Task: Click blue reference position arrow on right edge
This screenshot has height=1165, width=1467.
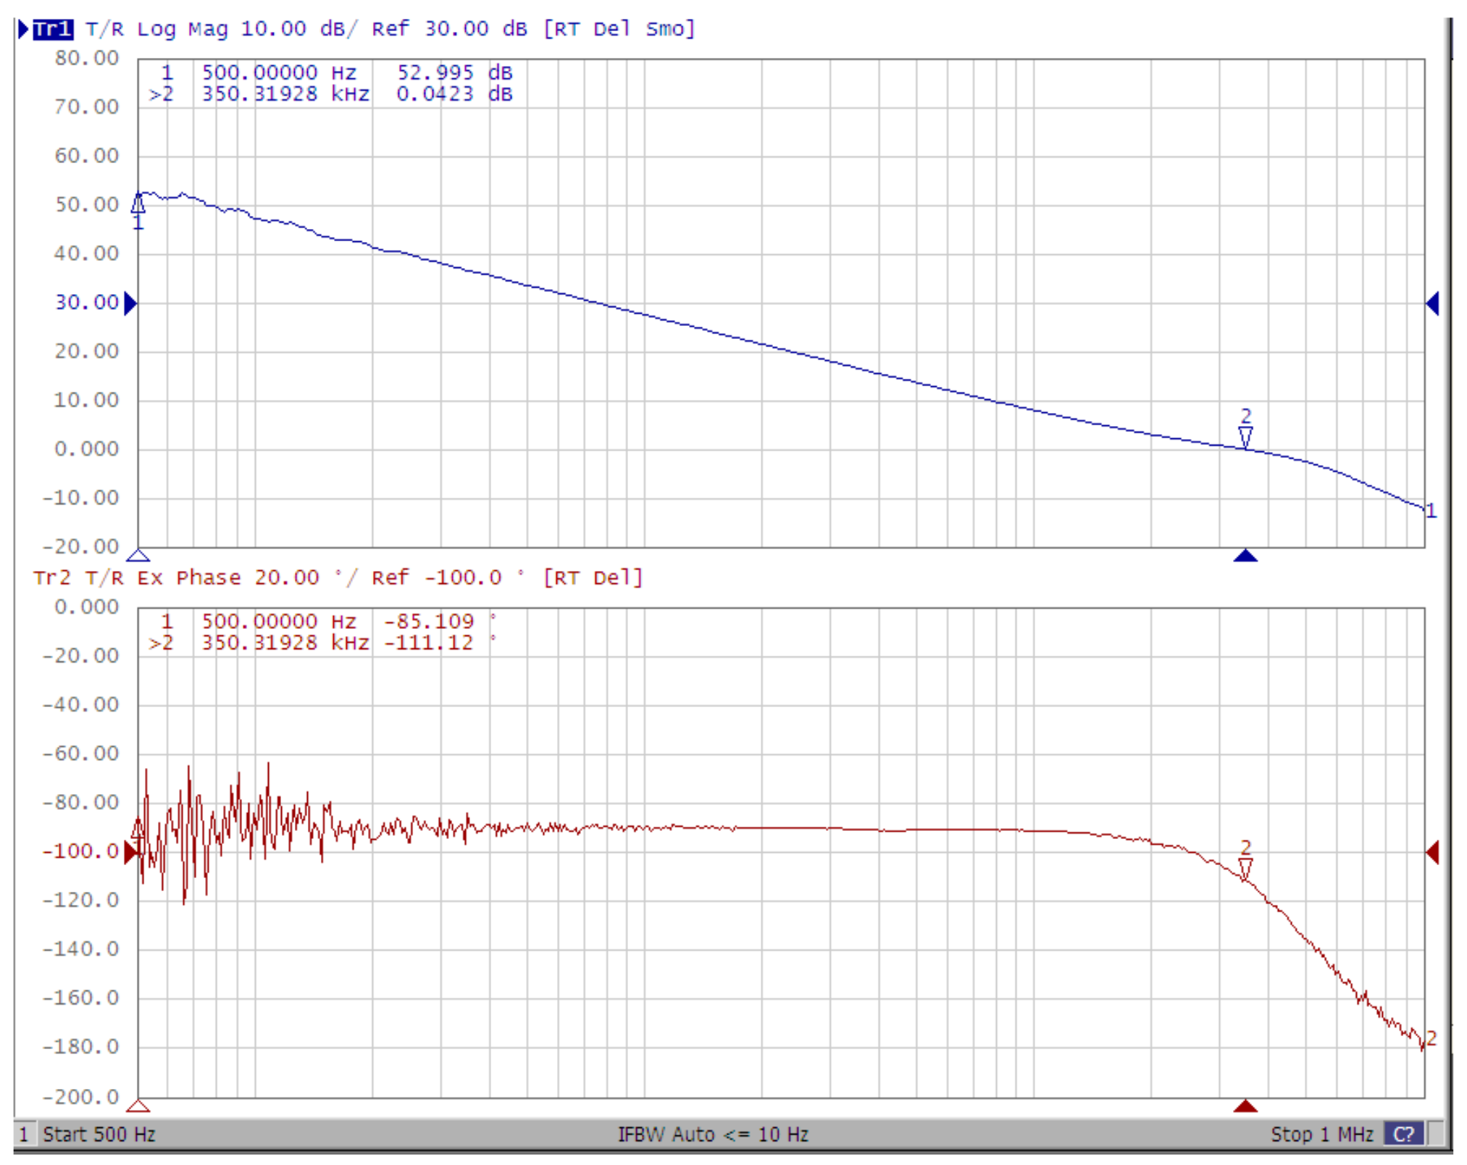Action: coord(1432,303)
